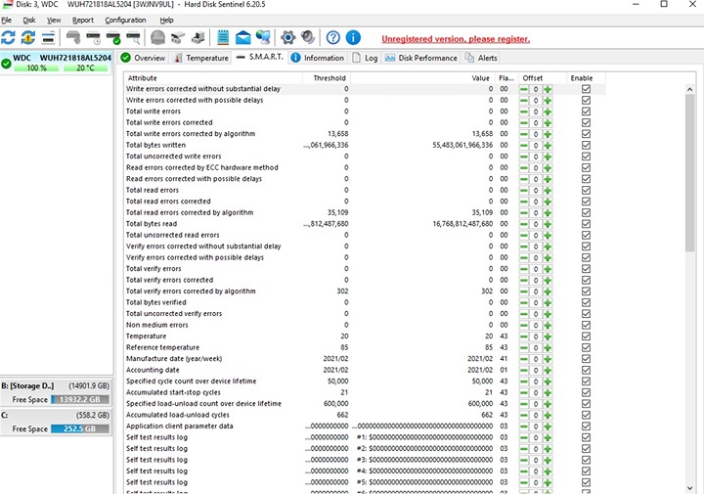Click the 20 °C temperature bar of WDC disk
The height and width of the screenshot is (494, 704).
coord(85,67)
